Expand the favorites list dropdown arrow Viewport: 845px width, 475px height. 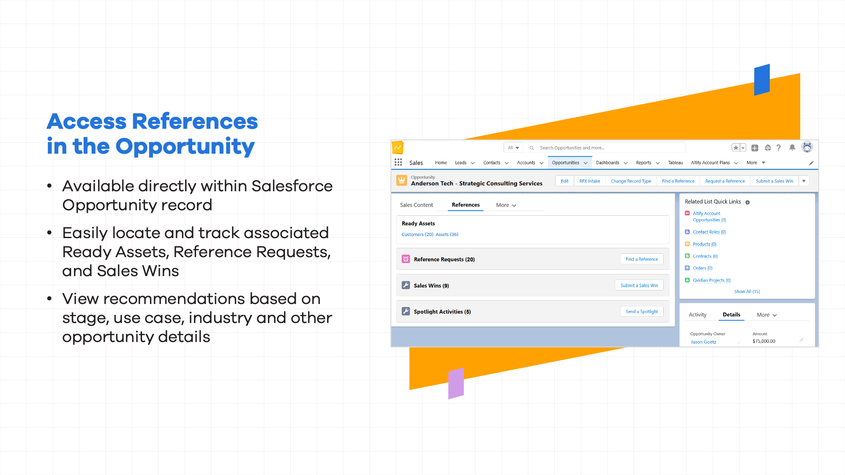click(743, 148)
